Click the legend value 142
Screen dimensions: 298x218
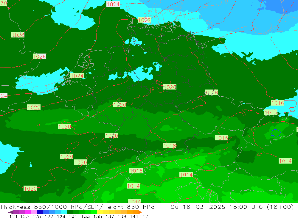coord(144,216)
